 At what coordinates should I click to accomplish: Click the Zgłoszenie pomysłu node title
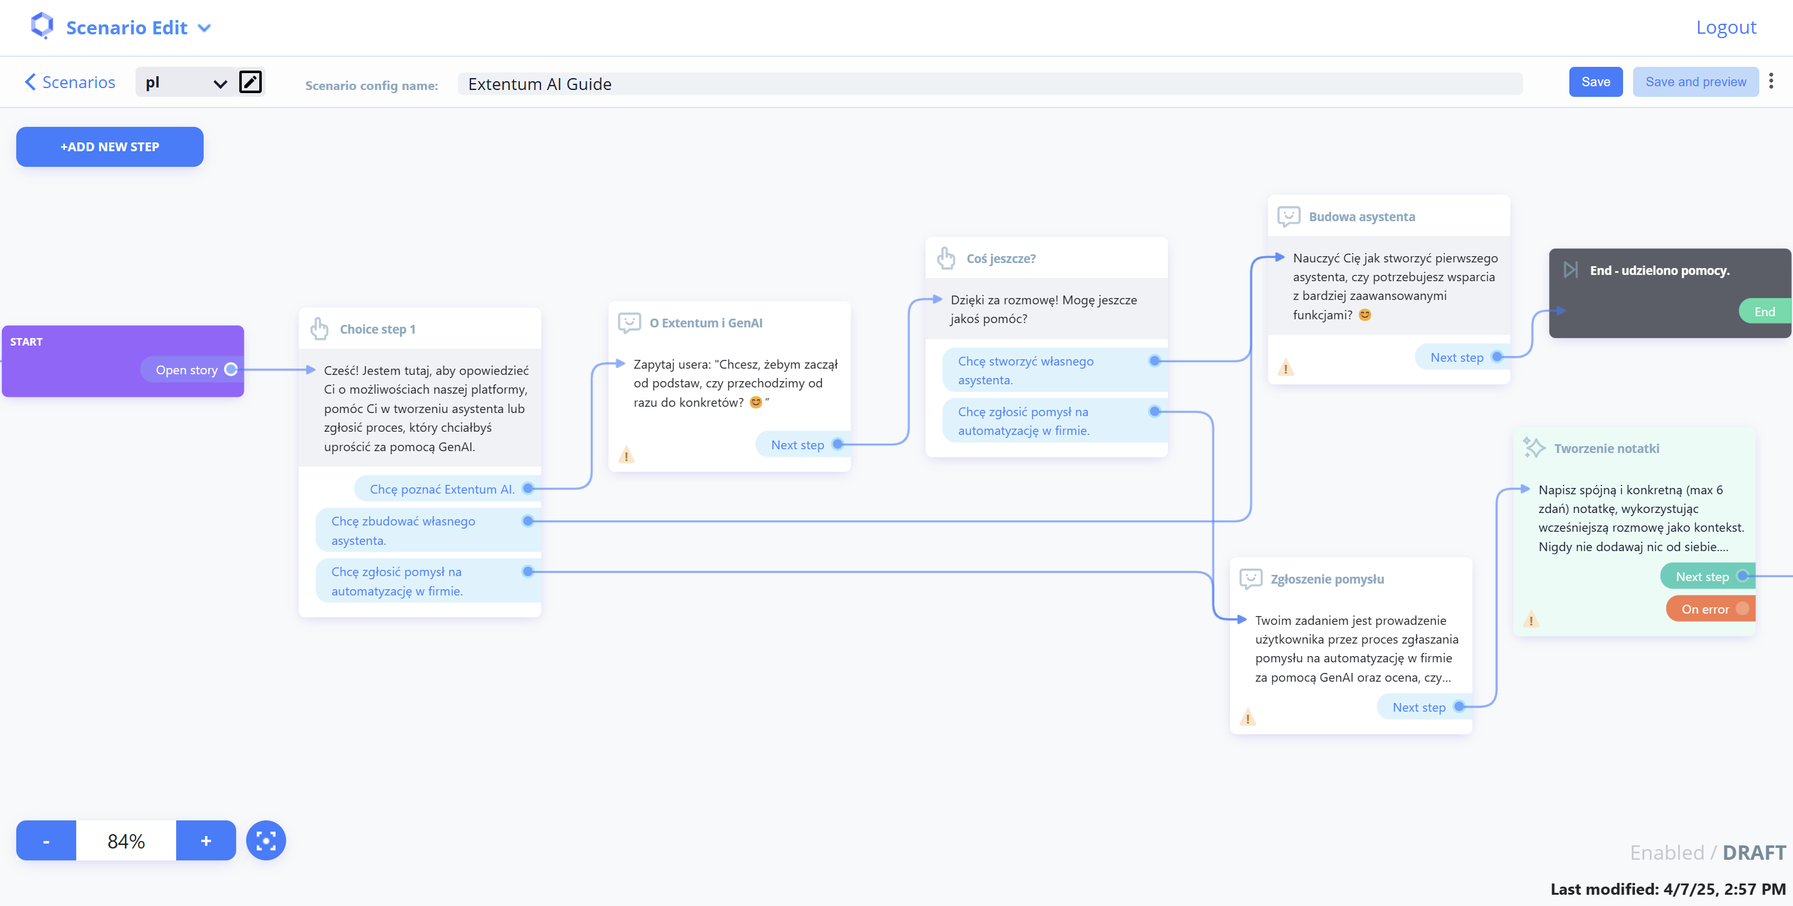click(1327, 579)
